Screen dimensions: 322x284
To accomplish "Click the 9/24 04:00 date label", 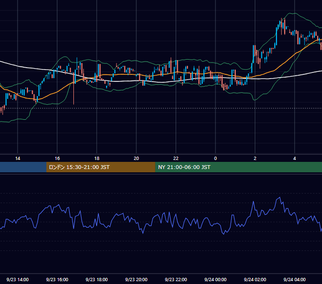I will [295, 279].
